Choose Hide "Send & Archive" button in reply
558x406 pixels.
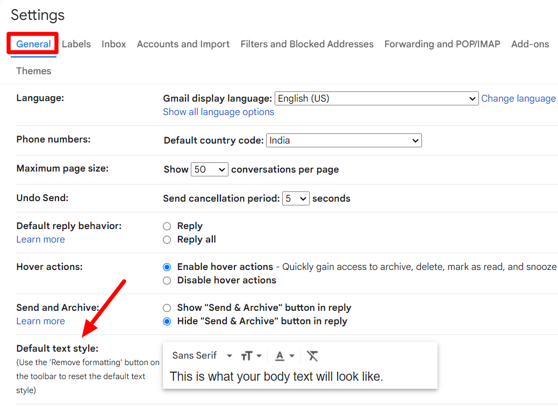167,322
